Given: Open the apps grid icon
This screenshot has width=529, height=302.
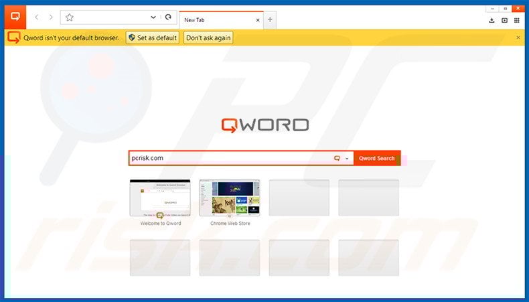Looking at the screenshot, I should [517, 20].
